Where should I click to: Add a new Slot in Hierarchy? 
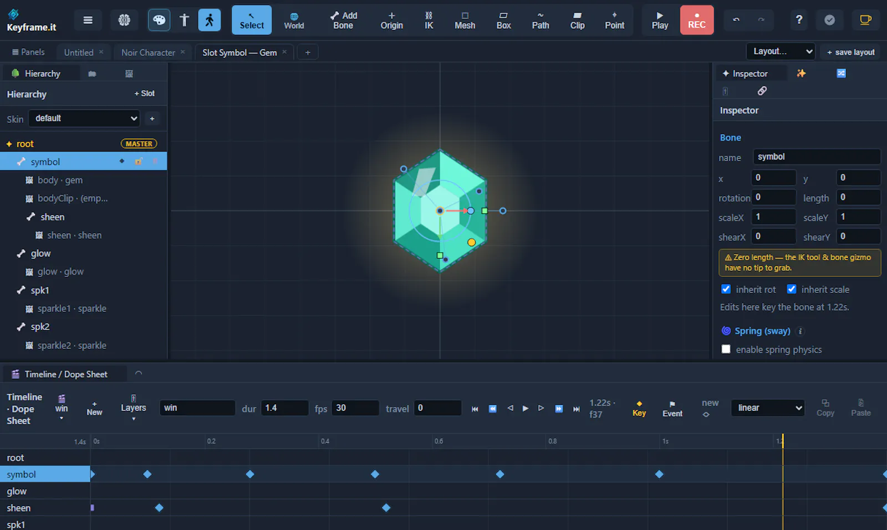[x=144, y=94]
